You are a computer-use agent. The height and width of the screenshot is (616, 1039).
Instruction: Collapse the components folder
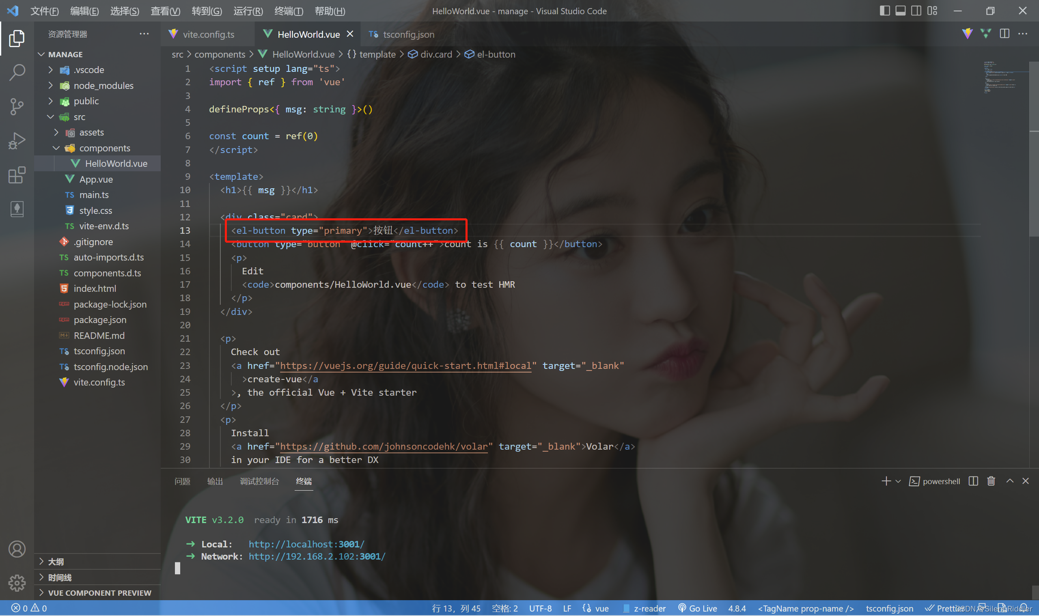click(x=97, y=148)
